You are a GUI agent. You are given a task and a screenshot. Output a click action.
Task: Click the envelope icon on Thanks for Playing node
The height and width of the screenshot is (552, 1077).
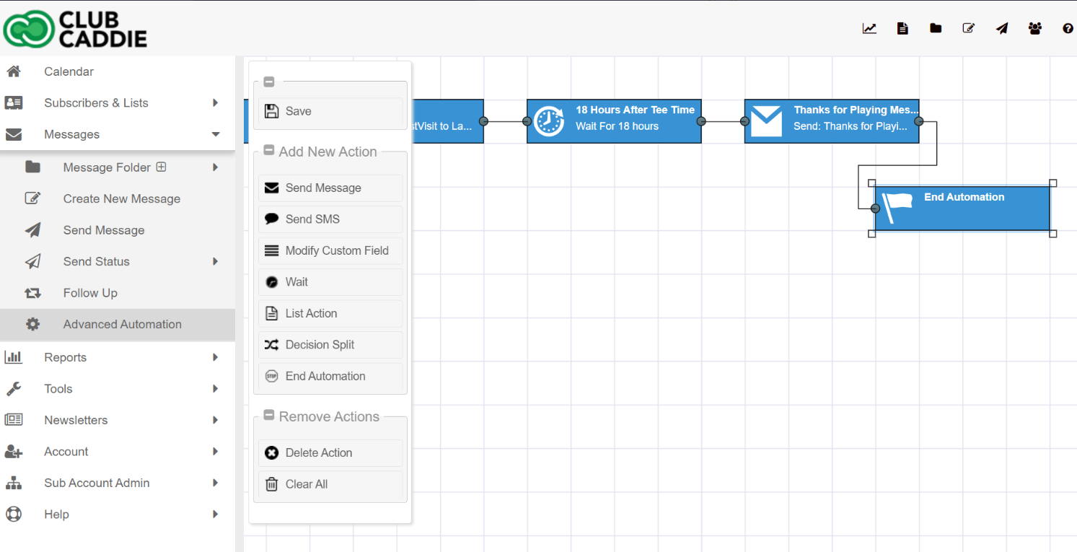click(766, 121)
